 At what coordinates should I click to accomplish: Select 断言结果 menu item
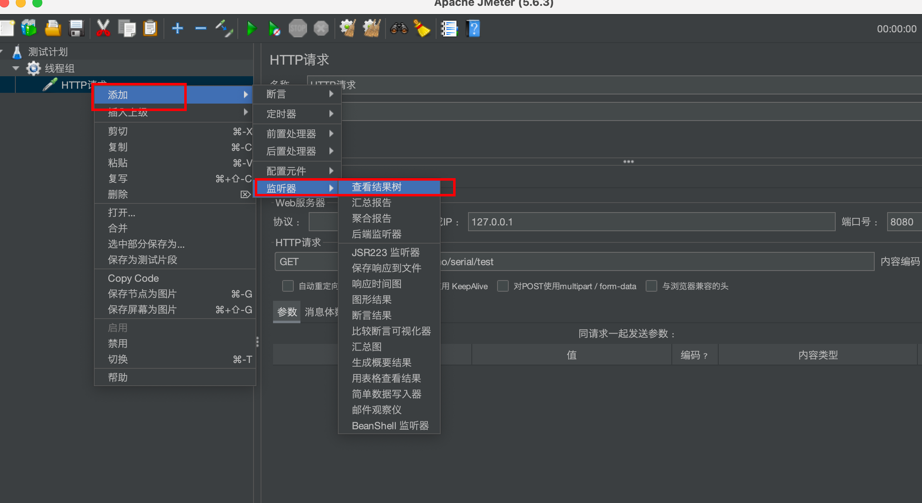tap(389, 315)
